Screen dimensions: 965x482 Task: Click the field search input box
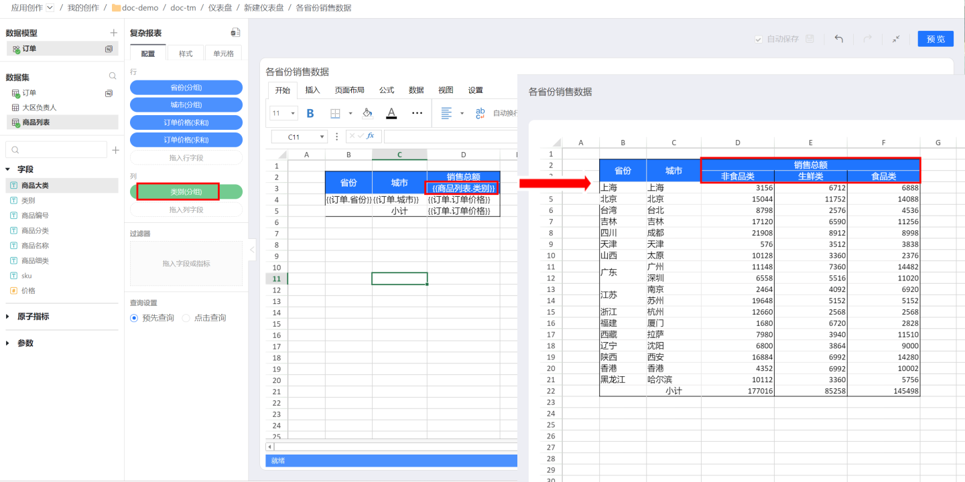[x=56, y=150]
